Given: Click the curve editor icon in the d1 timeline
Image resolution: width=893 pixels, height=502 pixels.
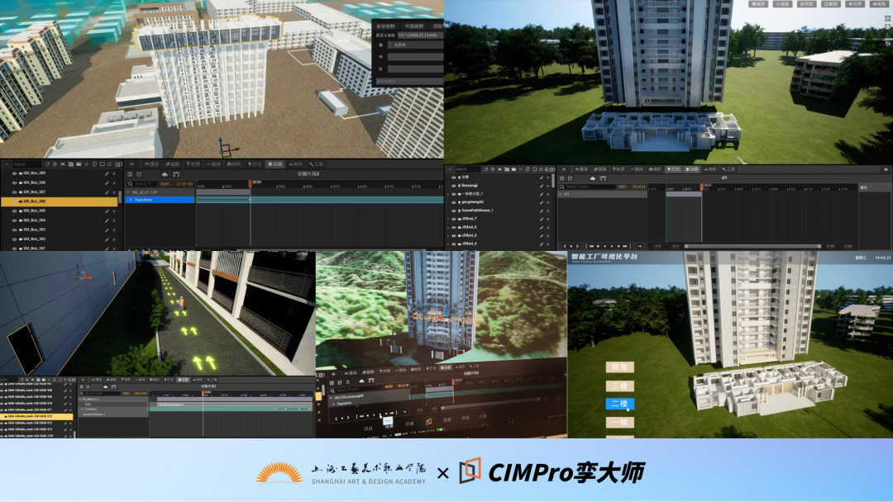Looking at the screenshot, I should (603, 178).
